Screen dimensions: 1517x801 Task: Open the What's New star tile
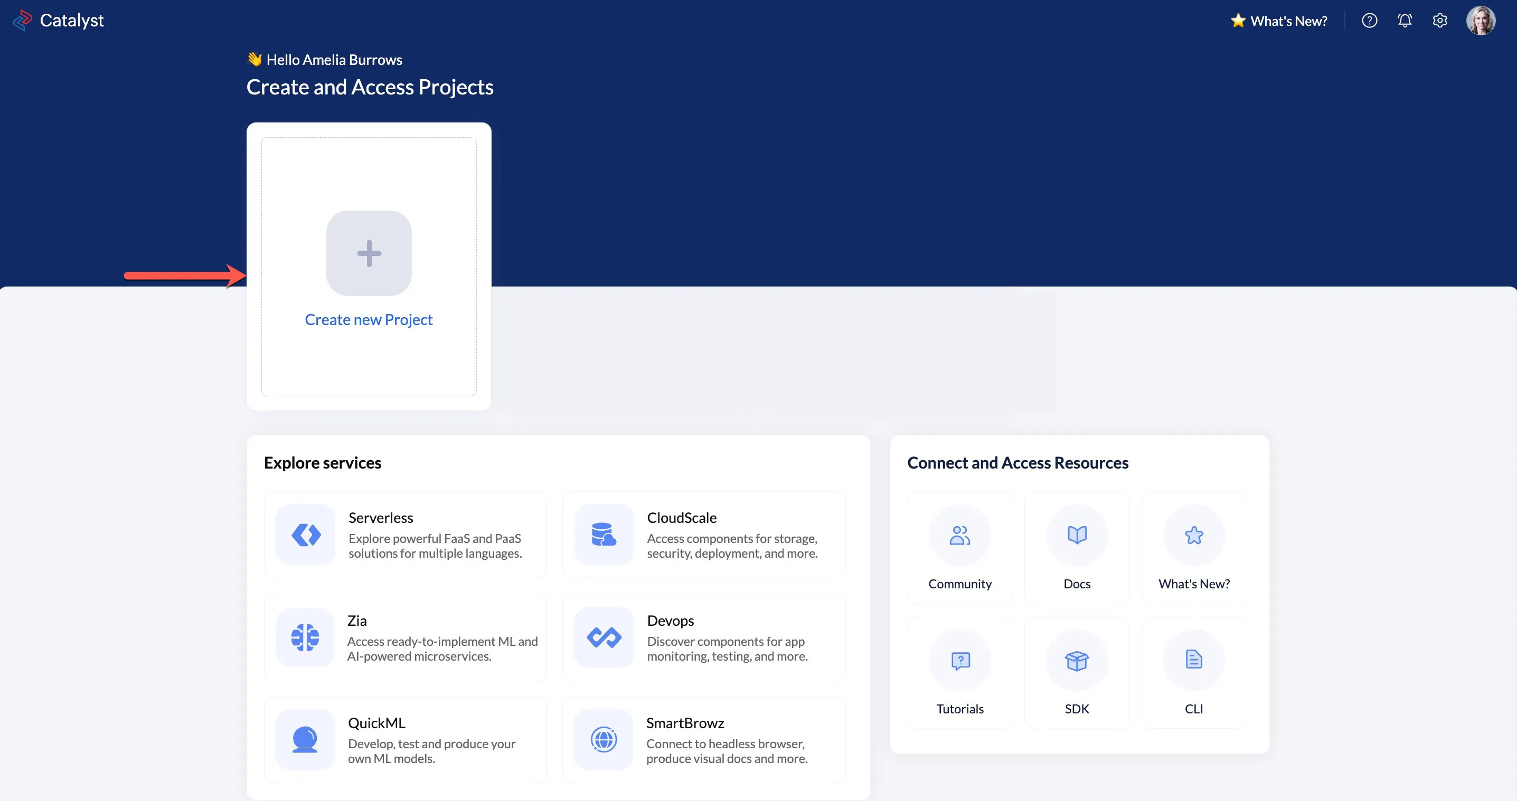tap(1194, 547)
